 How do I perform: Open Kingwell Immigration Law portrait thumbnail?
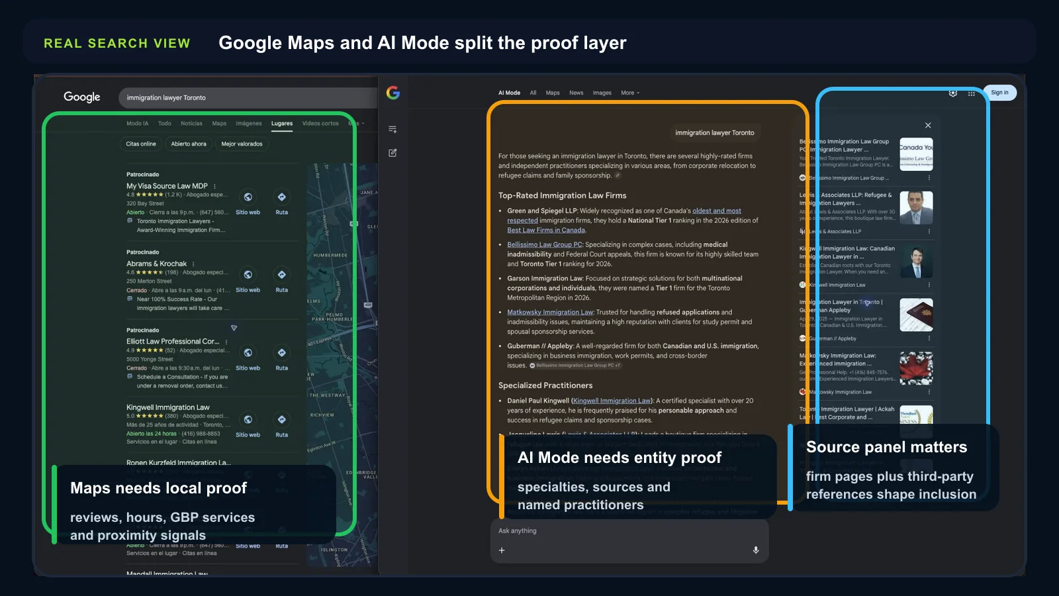[x=916, y=262]
